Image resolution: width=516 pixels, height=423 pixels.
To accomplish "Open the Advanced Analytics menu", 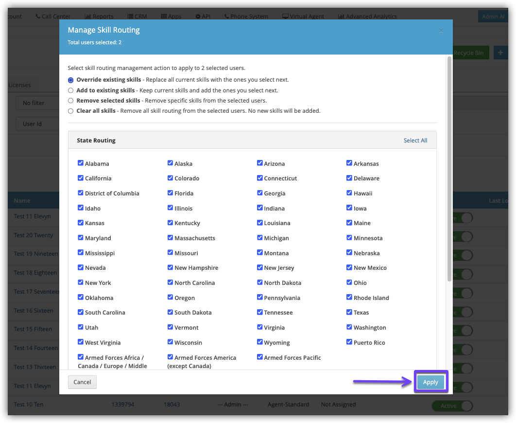I will pos(368,16).
